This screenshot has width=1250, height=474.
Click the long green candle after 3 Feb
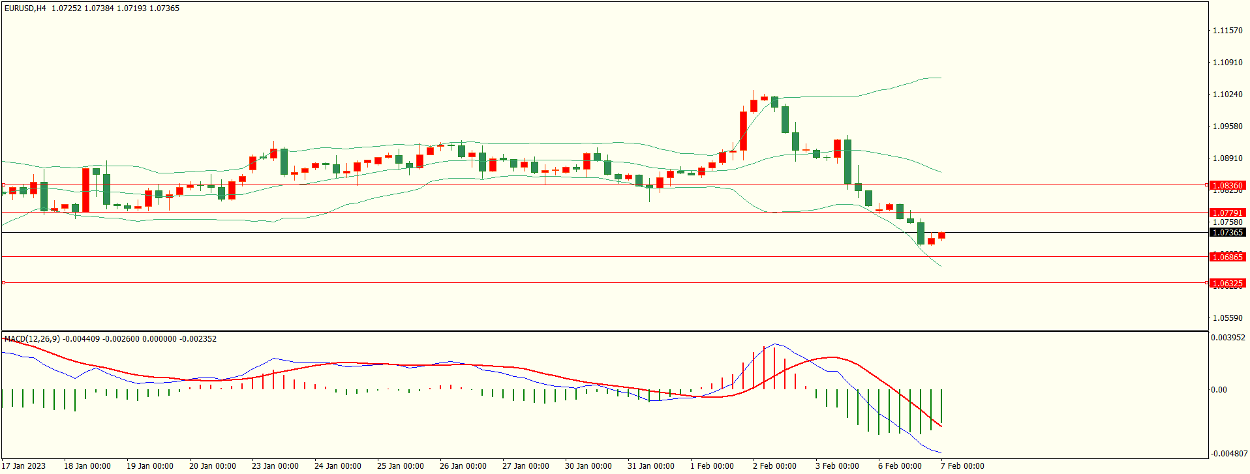[x=847, y=162]
